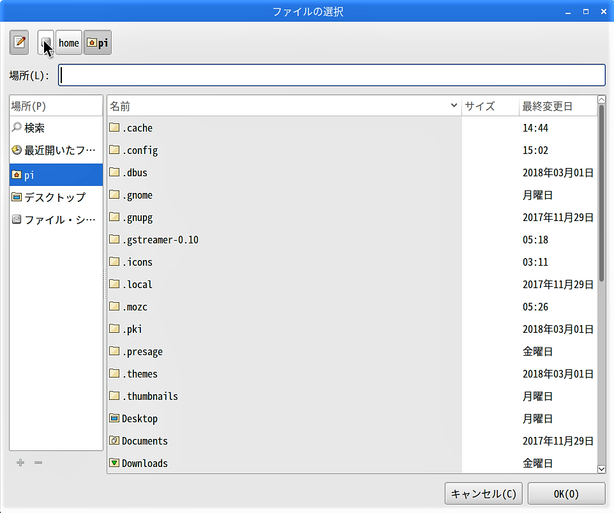The height and width of the screenshot is (513, 614).
Task: Click the 14:44 timestamp of .cache
Action: pos(535,128)
